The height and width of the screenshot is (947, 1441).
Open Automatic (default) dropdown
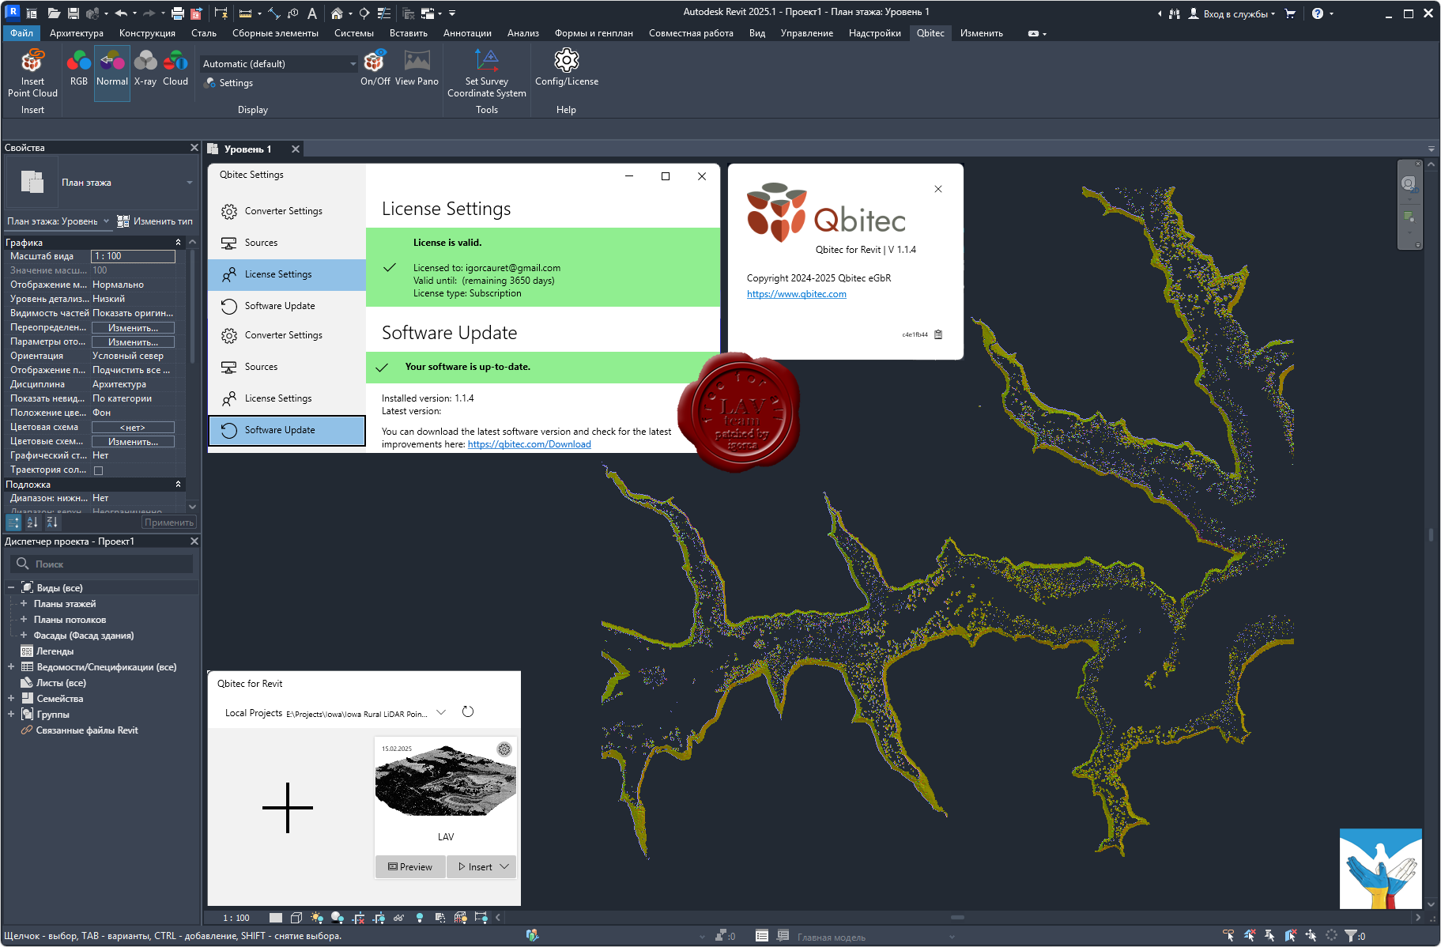coord(280,64)
